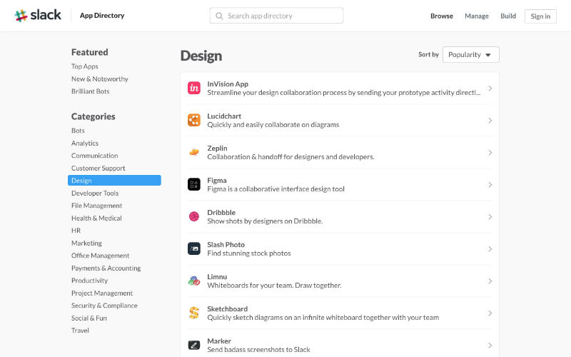Viewport: 571px width, 357px height.
Task: Select the Productivity category
Action: (90, 281)
